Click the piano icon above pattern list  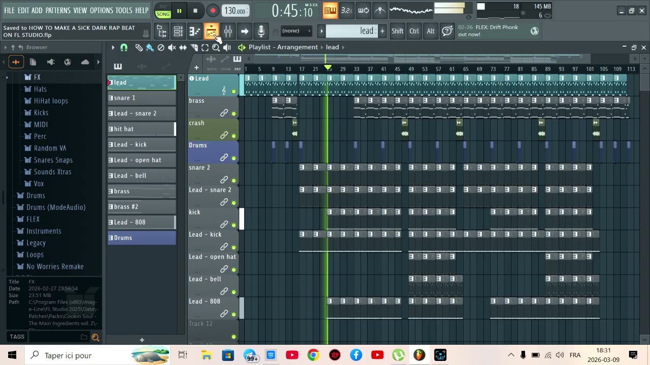click(118, 66)
